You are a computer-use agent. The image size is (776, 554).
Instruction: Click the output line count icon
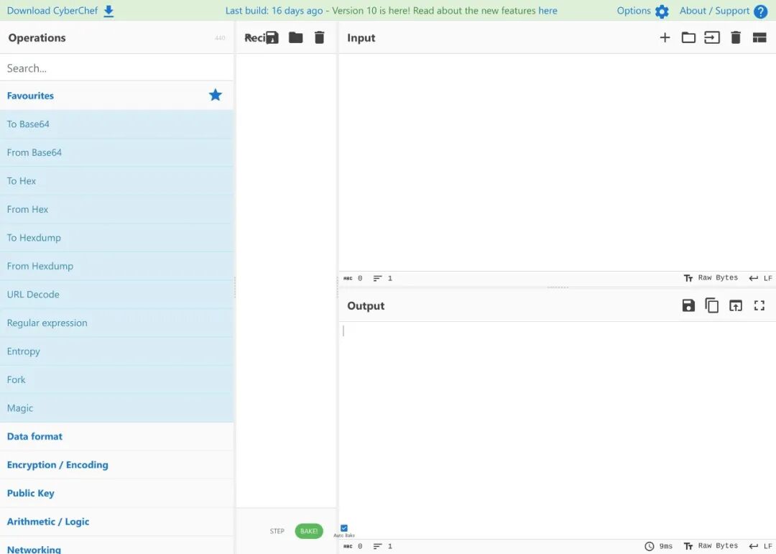pos(377,546)
